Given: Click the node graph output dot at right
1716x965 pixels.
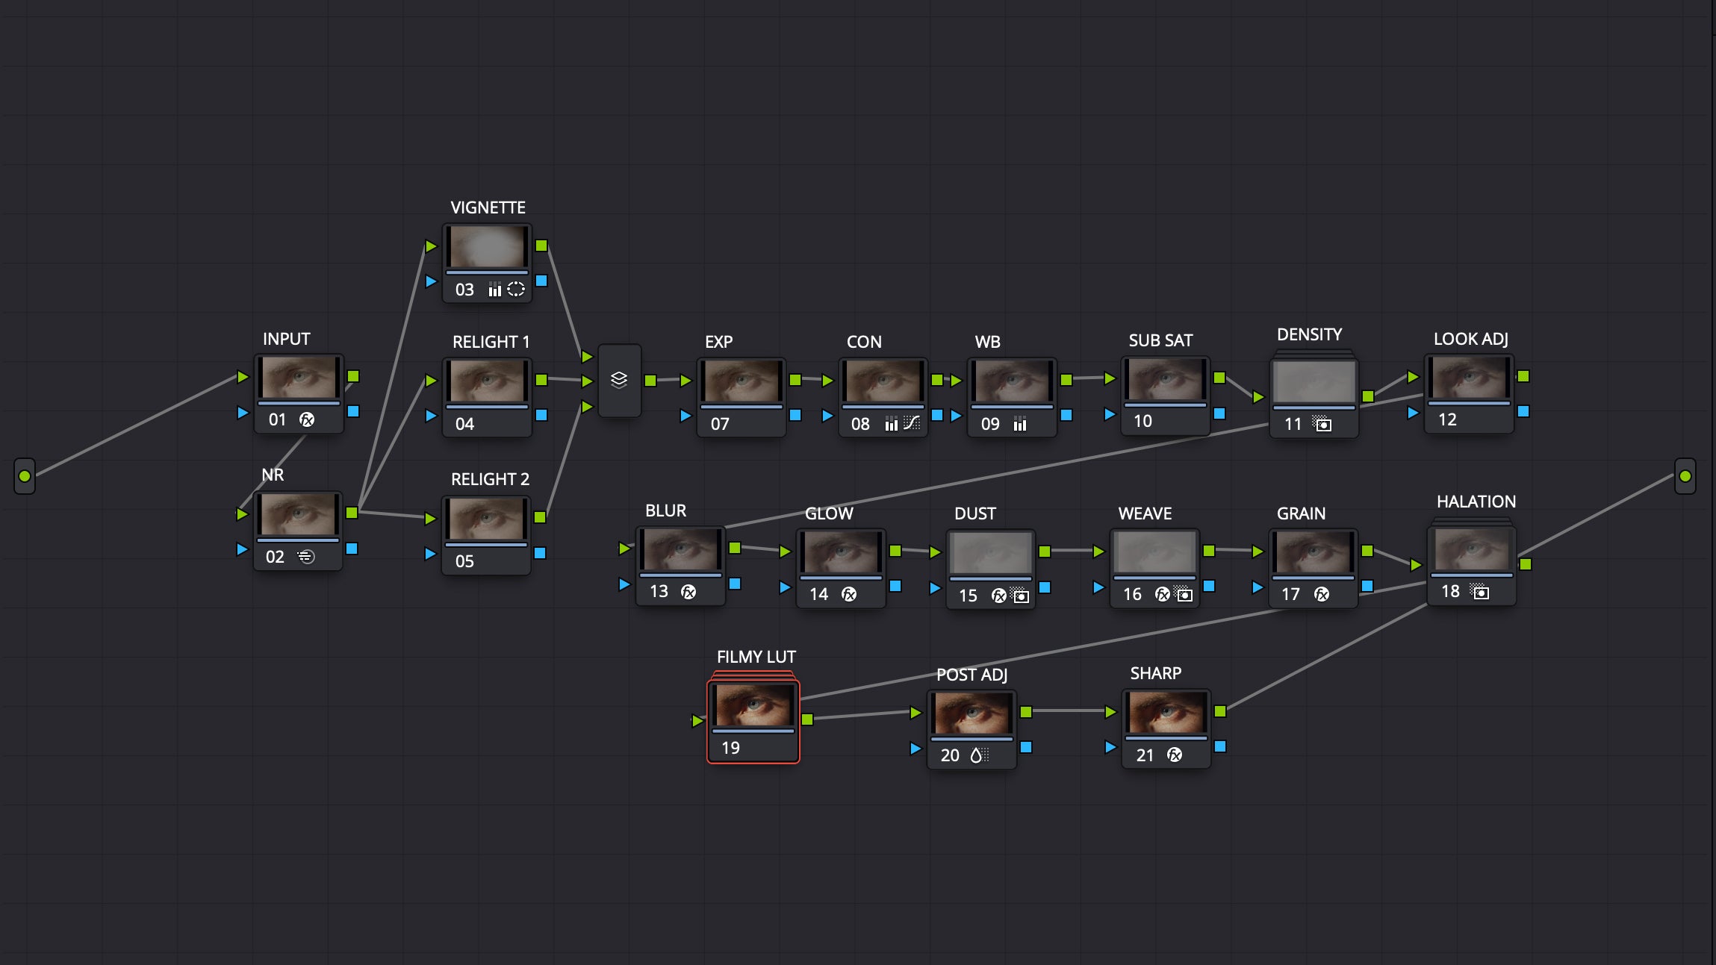Looking at the screenshot, I should tap(1685, 476).
